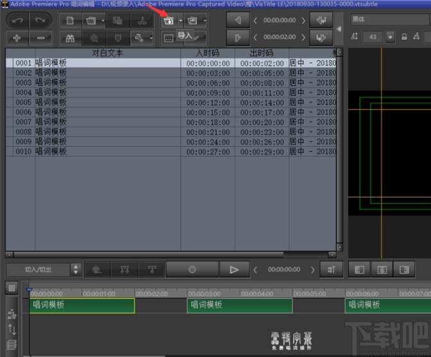The height and width of the screenshot is (357, 431).
Task: Open the font size dropdown arrow
Action: [x=391, y=37]
